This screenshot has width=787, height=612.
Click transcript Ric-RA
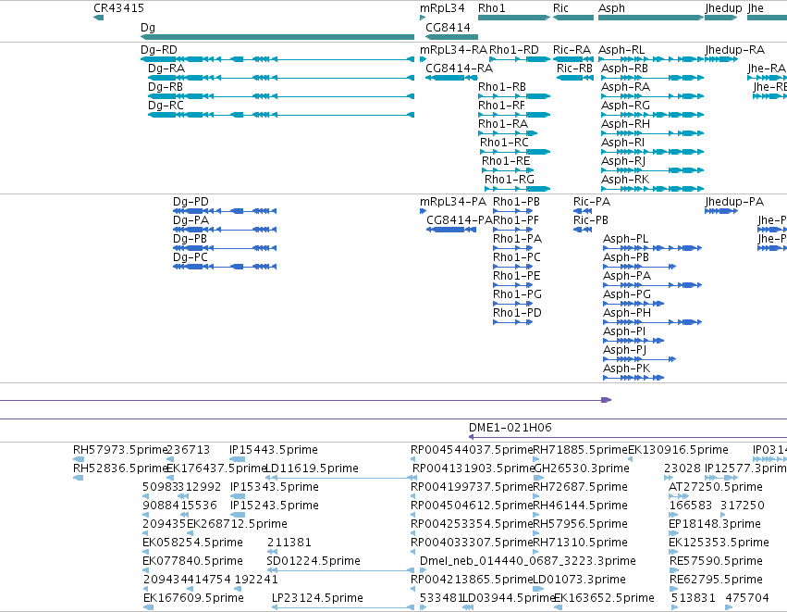pyautogui.click(x=573, y=59)
